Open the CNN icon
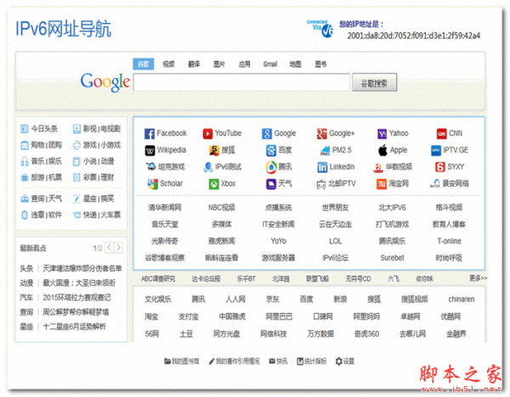This screenshot has height=397, width=510. click(441, 134)
